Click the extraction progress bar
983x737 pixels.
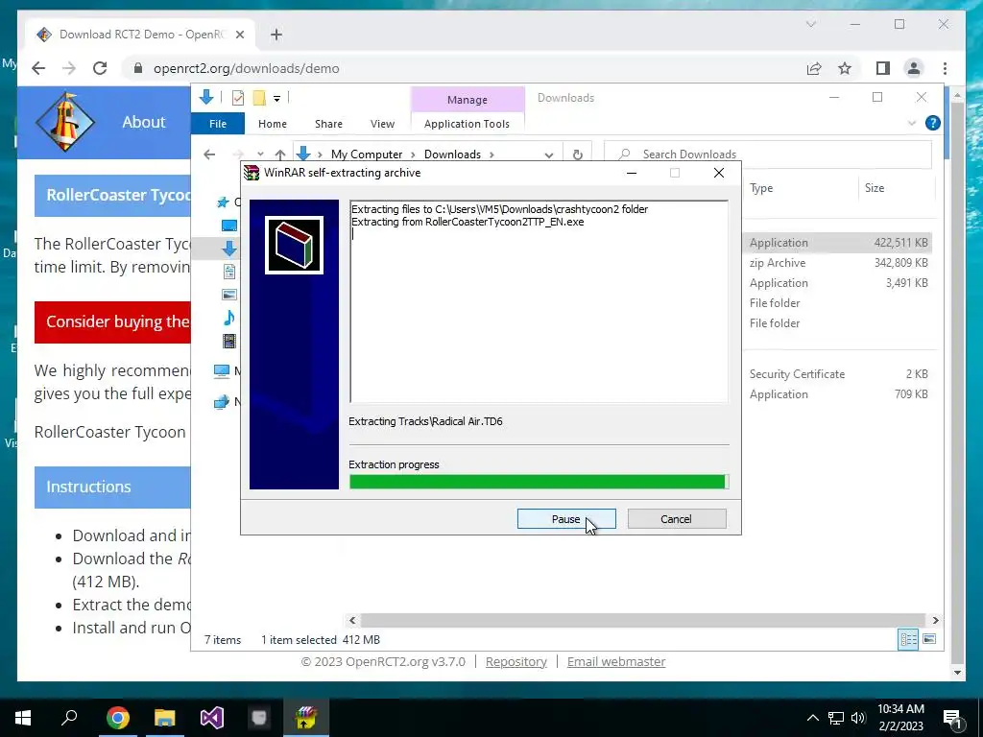539,482
